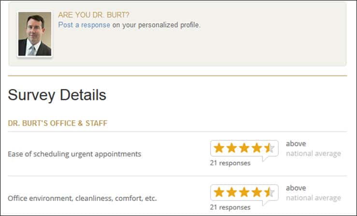Click 21 responses under scheduling rating
This screenshot has height=216, width=357.
230,163
